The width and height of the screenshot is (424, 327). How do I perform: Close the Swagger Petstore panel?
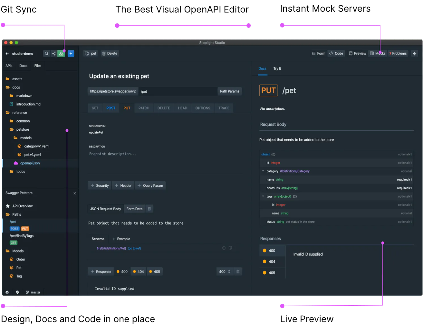point(75,193)
